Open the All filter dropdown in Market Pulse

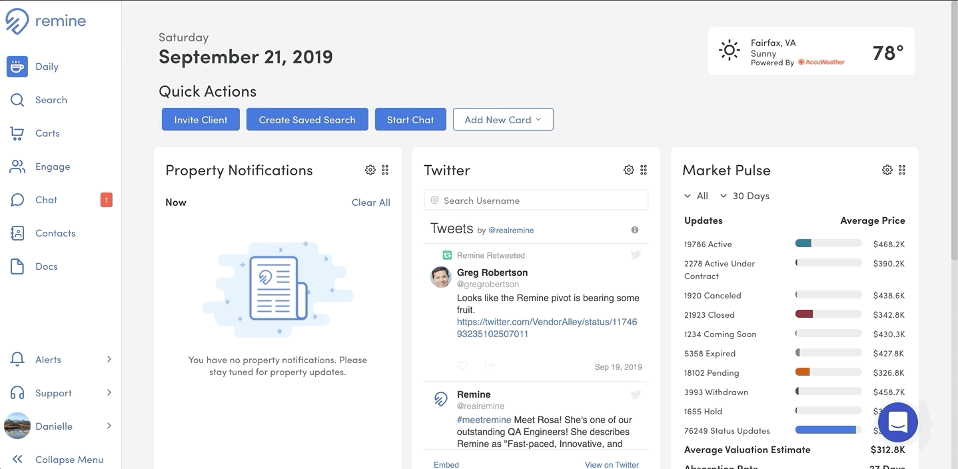(x=696, y=196)
